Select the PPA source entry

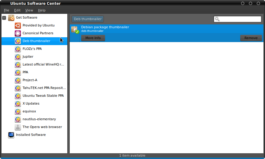pos(25,72)
